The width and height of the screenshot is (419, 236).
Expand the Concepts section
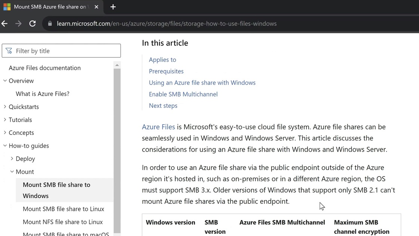coord(5,133)
